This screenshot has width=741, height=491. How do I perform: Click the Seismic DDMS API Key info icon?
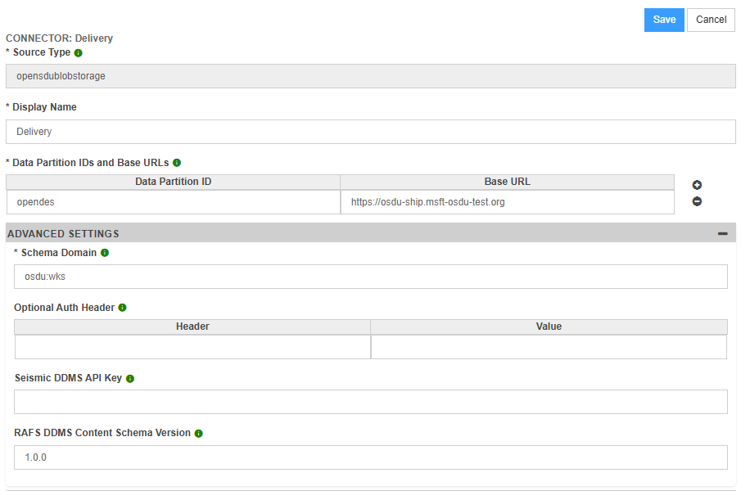point(130,379)
